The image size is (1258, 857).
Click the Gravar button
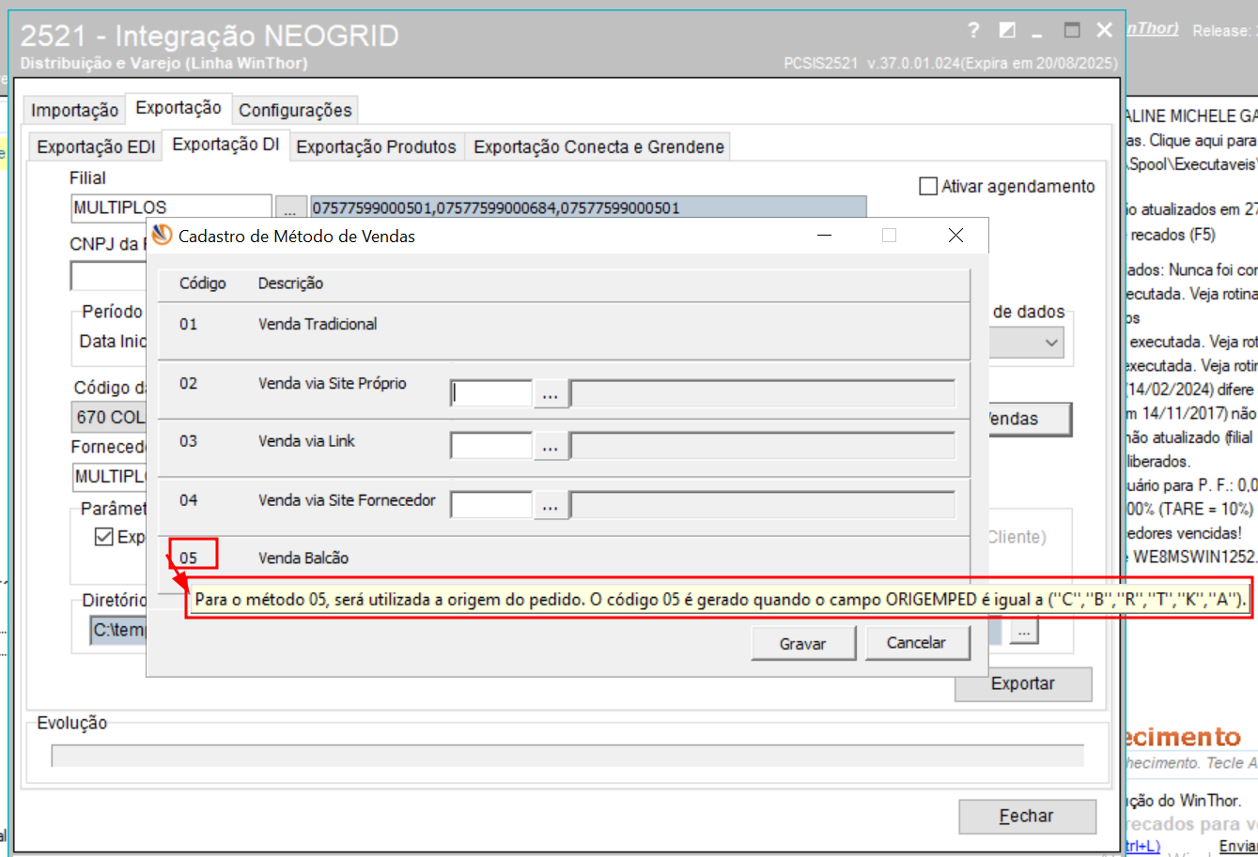[803, 644]
